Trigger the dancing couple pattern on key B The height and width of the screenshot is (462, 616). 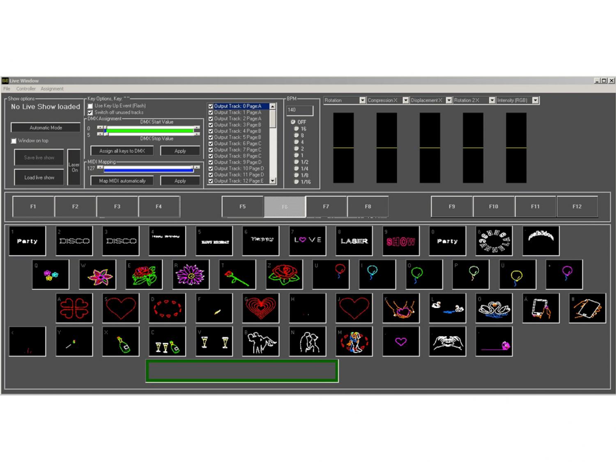261,342
